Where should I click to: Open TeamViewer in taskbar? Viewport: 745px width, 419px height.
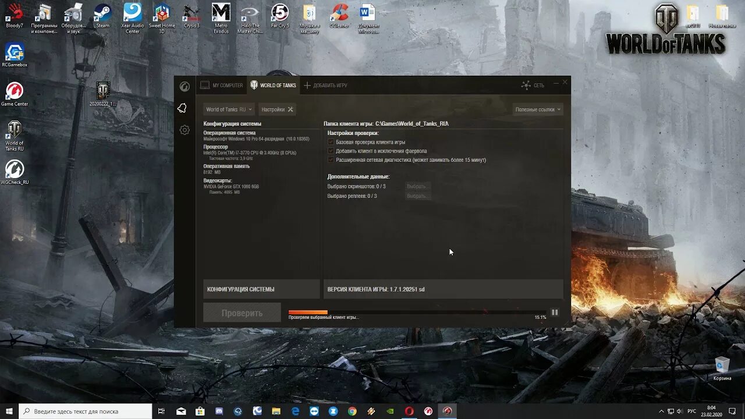coord(314,411)
